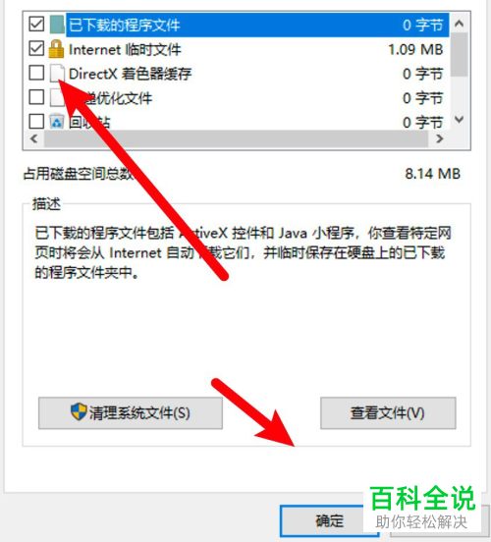The width and height of the screenshot is (491, 542).
Task: Click 清理系统文件(S) button
Action: [131, 413]
